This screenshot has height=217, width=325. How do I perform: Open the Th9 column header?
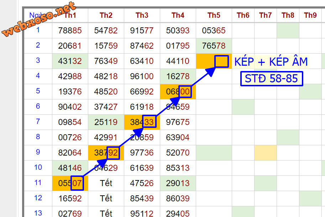point(310,15)
